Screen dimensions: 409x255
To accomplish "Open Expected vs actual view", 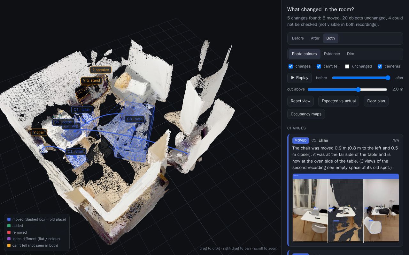I will [x=339, y=101].
